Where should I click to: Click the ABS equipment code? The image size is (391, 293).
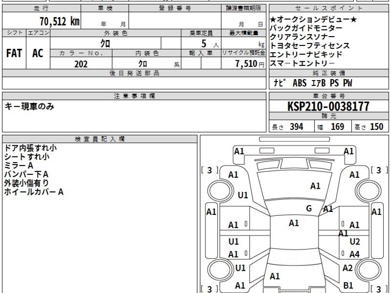pos(299,83)
